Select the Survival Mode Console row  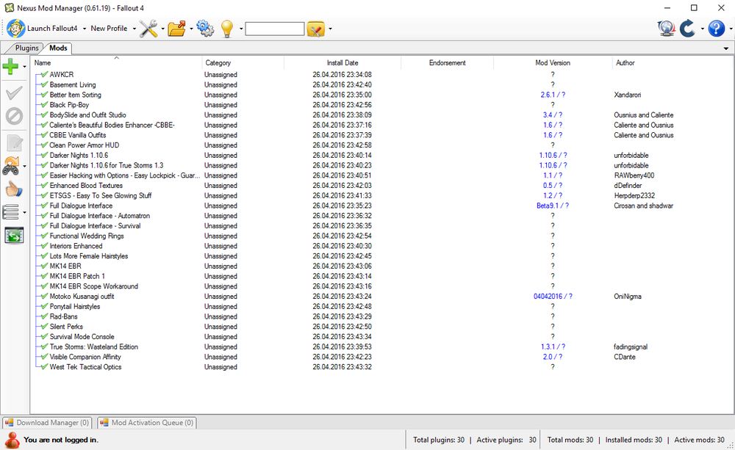382,337
